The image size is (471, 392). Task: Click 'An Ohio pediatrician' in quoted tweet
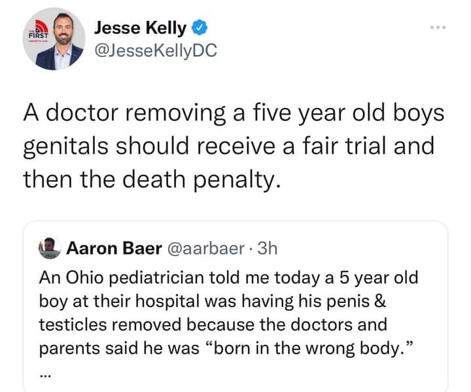point(119,277)
